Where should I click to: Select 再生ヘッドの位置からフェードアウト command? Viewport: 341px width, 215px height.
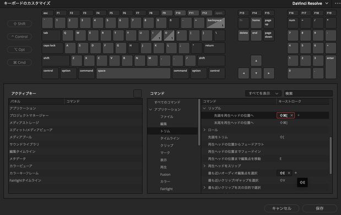[x=265, y=144]
